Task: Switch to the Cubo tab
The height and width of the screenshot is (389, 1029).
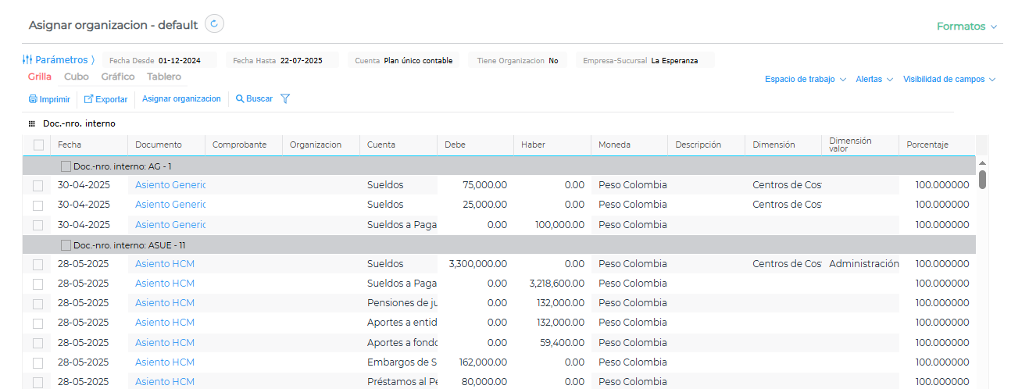Action: (76, 77)
